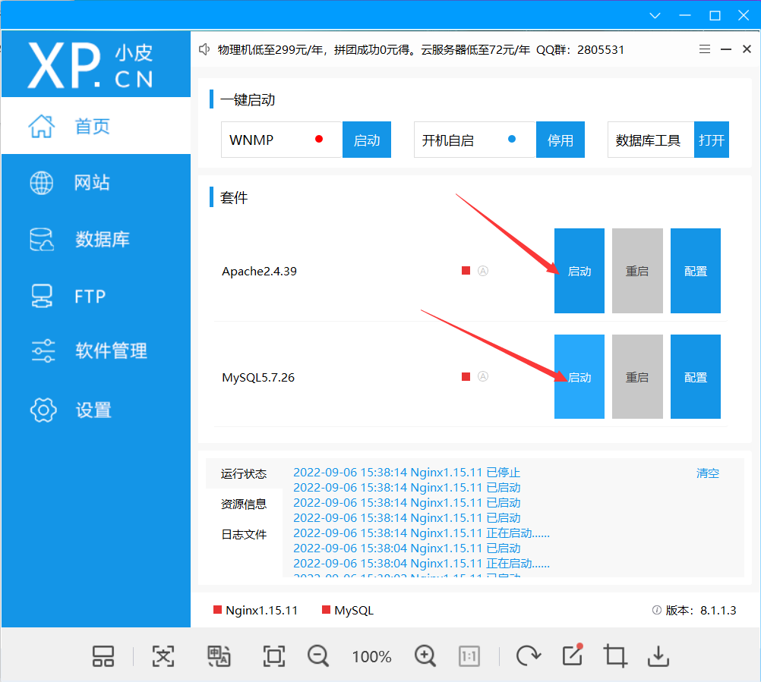761x682 pixels.
Task: Click the log line ending in Nginx1.15.11 已停止
Action: [x=407, y=473]
